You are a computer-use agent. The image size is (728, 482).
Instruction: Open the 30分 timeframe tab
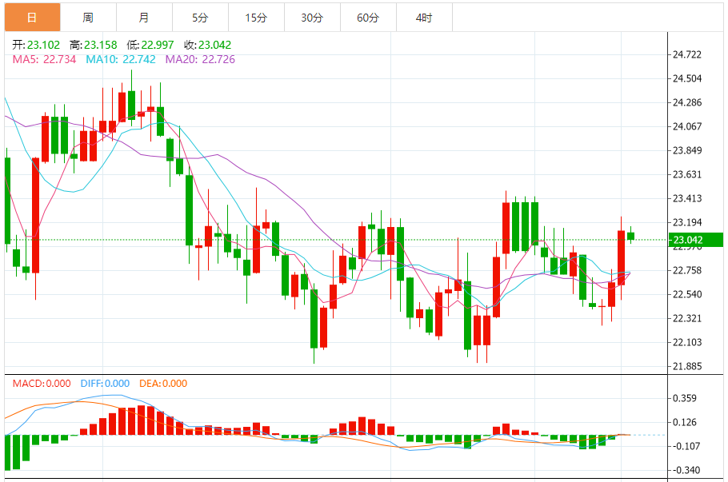(312, 18)
